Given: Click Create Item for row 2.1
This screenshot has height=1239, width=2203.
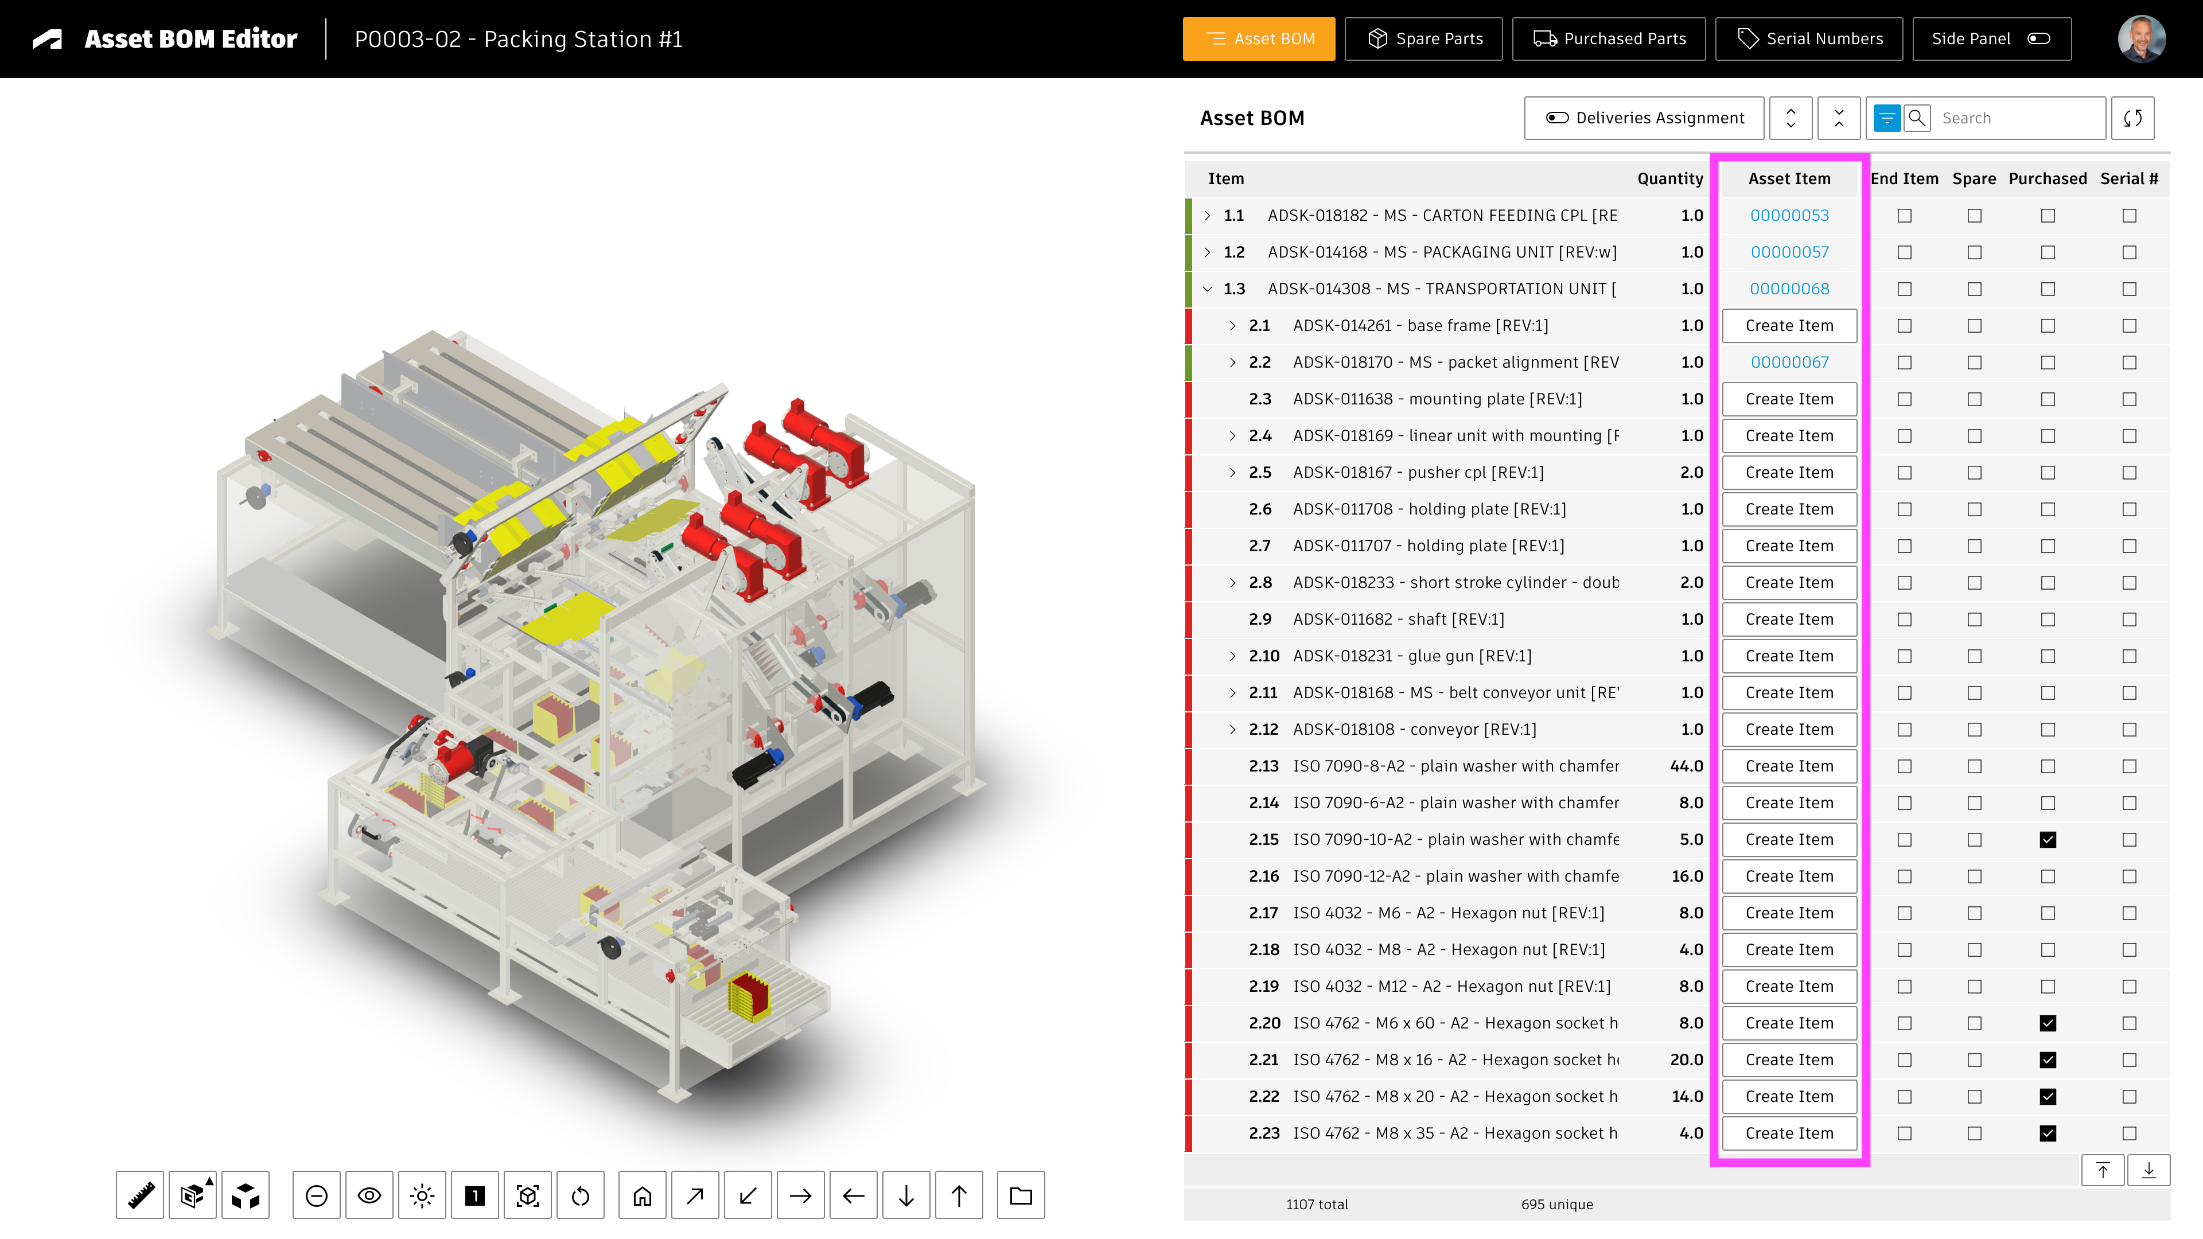Looking at the screenshot, I should [x=1789, y=326].
